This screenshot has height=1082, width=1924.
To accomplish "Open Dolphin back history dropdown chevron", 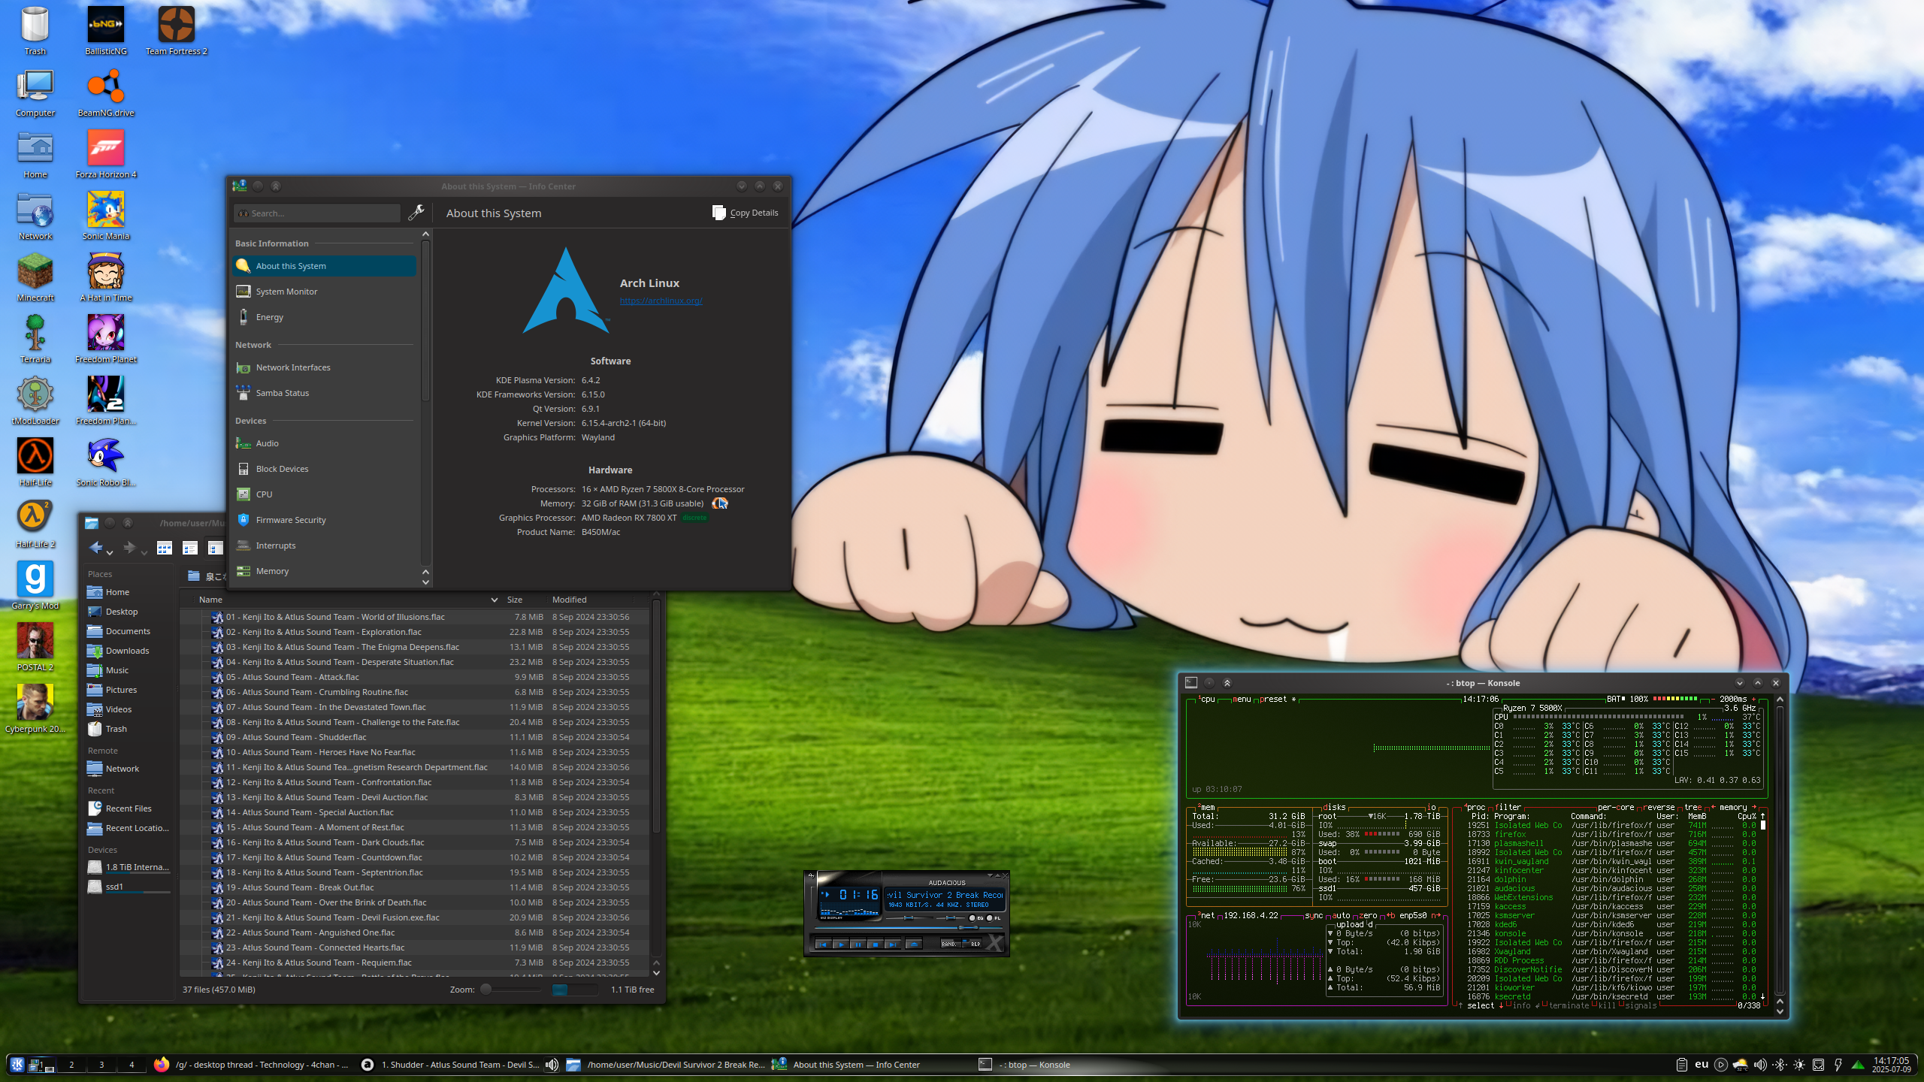I will tap(110, 553).
